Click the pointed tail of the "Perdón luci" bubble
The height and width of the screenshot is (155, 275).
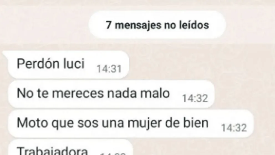pyautogui.click(x=6, y=54)
